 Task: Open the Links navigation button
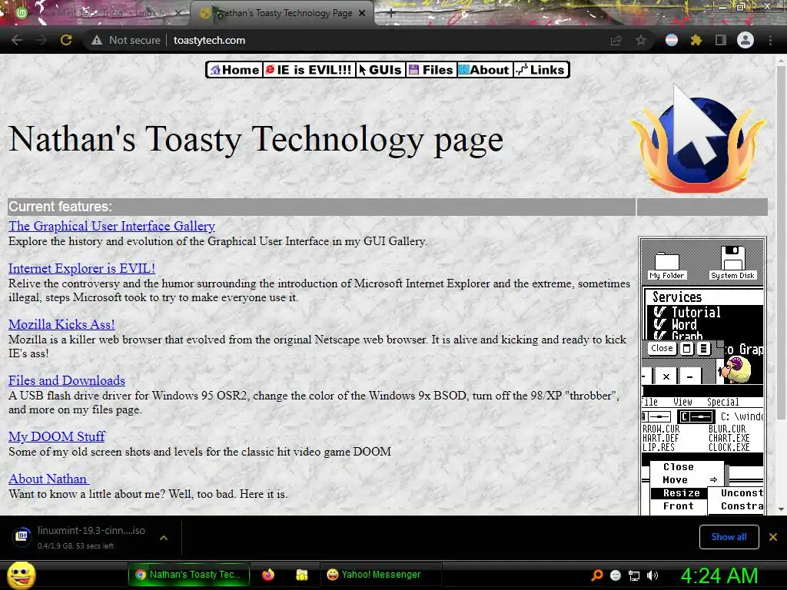pos(541,70)
